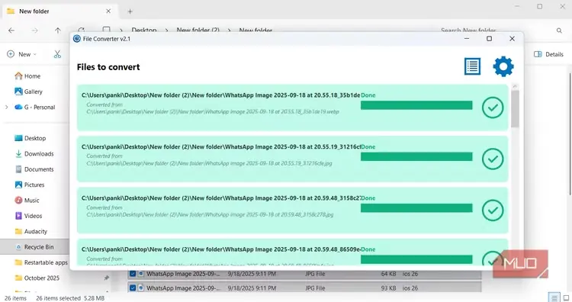Open Gallery in Explorer sidebar
This screenshot has height=302, width=572.
click(x=28, y=92)
